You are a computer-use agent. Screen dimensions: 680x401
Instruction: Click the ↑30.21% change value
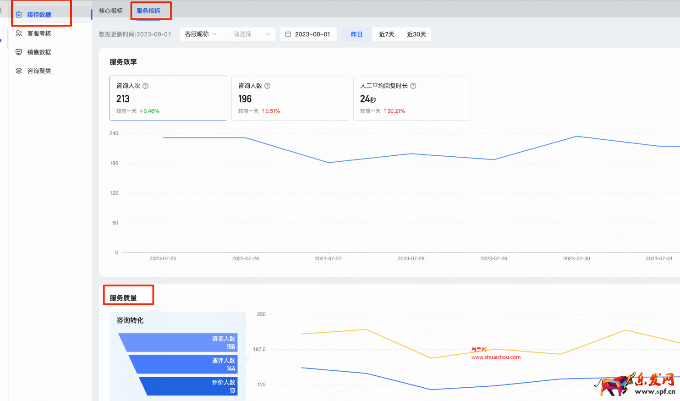pos(394,111)
